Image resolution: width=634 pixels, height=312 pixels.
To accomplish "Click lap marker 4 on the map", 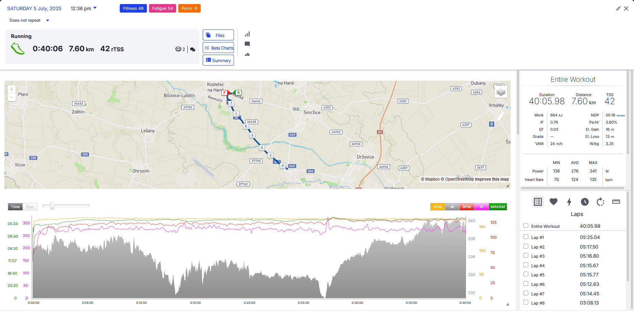I will [x=282, y=166].
